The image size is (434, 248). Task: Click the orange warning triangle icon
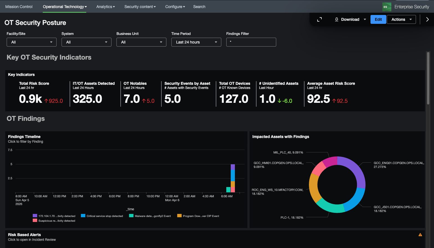420,235
